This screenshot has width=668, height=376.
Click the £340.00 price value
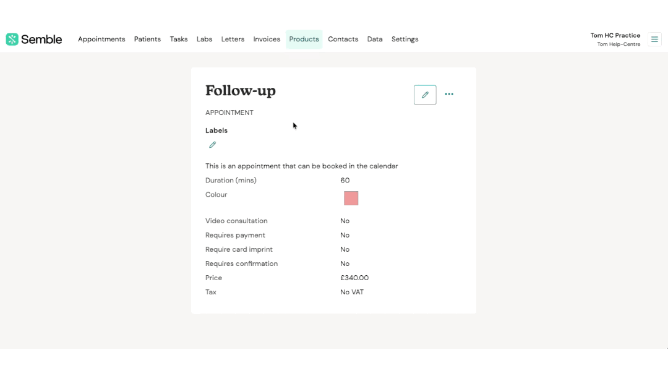(x=354, y=278)
